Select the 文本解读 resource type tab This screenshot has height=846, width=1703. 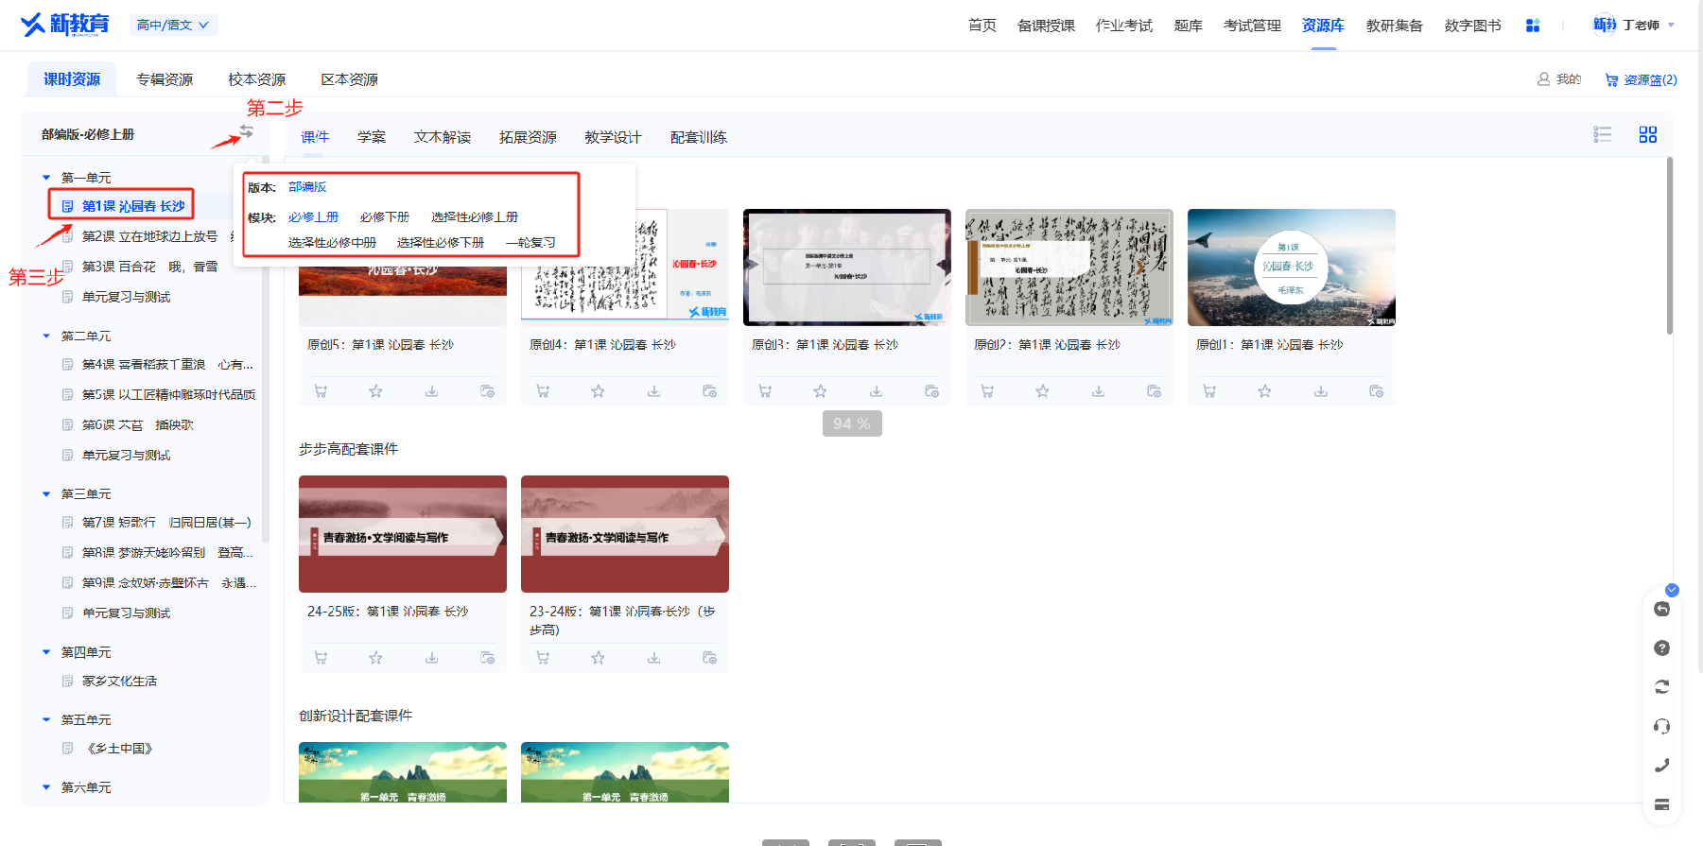coord(443,137)
